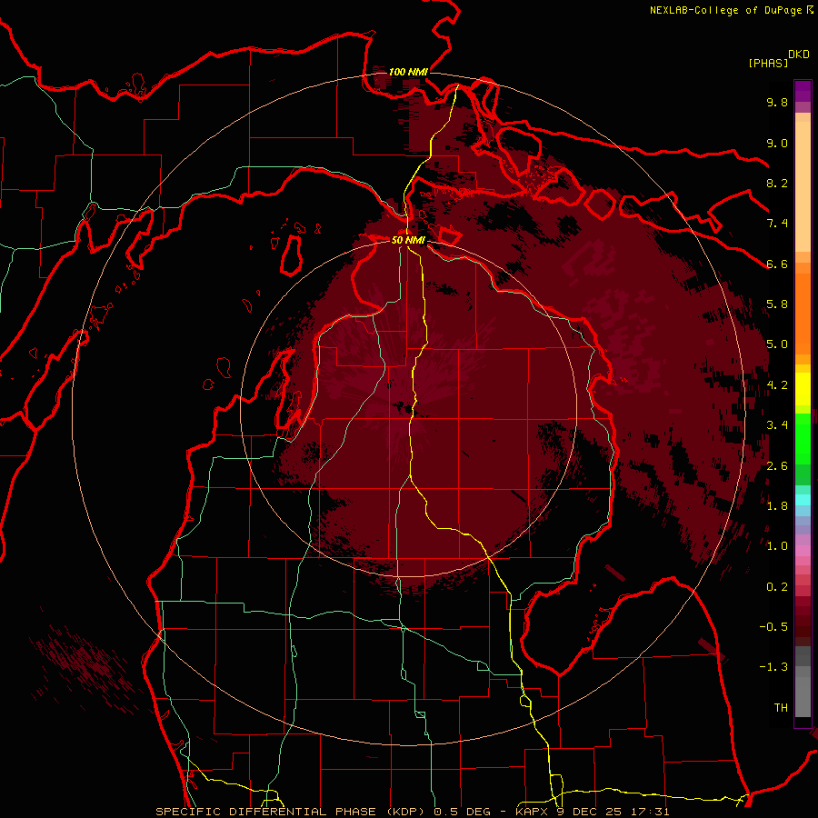Click the 100 NMI range ring label

point(408,72)
